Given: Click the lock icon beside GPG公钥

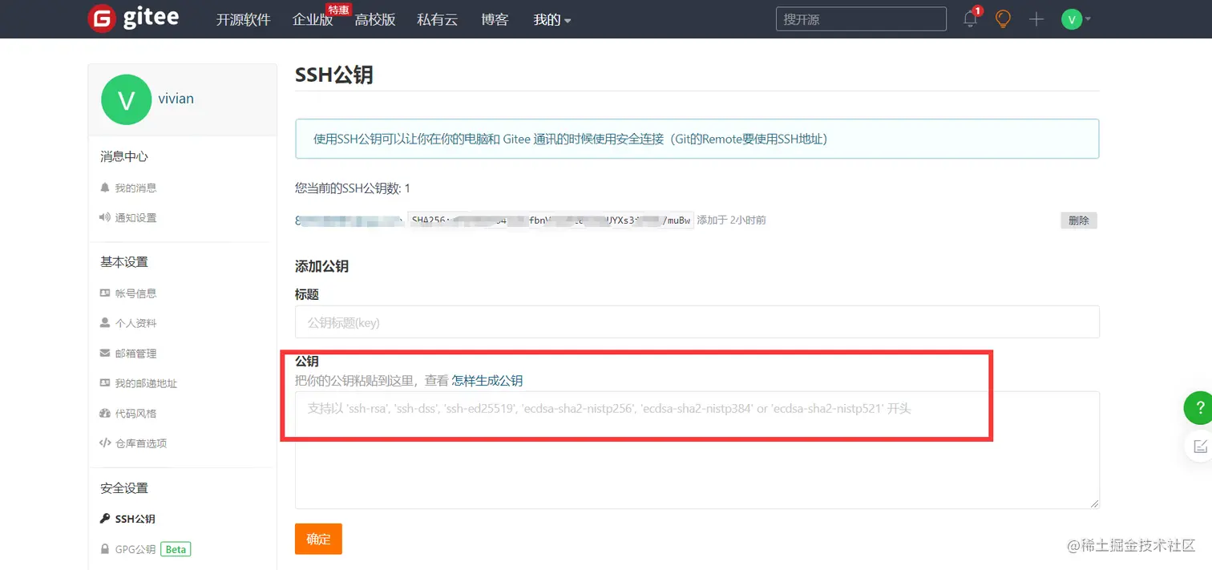Looking at the screenshot, I should pyautogui.click(x=104, y=549).
